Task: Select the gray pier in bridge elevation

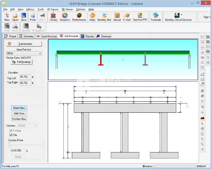Action: coord(145,60)
